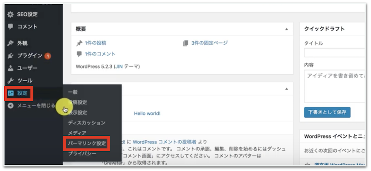Click the 設定 sliders icon
Image resolution: width=371 pixels, height=171 pixels.
click(x=11, y=93)
